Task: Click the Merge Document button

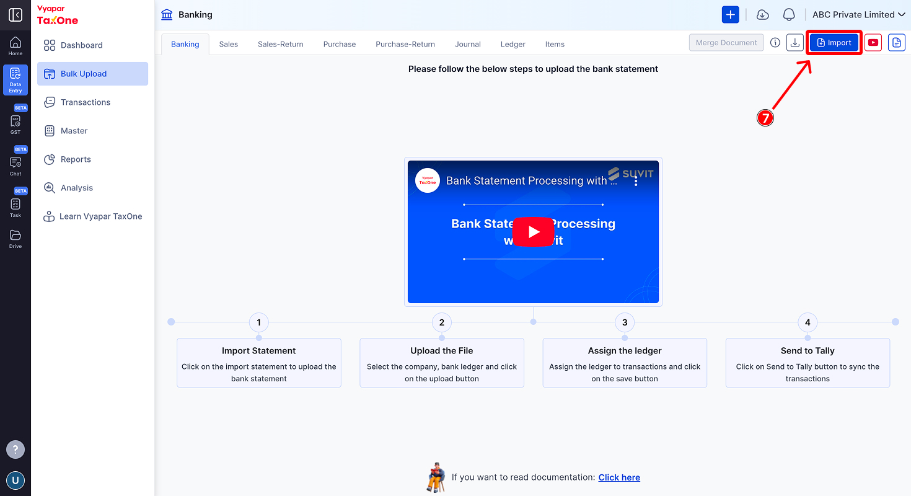Action: pyautogui.click(x=726, y=43)
